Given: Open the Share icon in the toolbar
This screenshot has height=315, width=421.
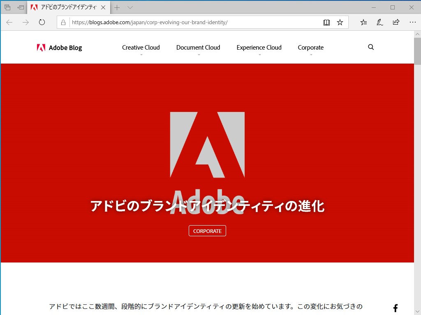Looking at the screenshot, I should 396,23.
